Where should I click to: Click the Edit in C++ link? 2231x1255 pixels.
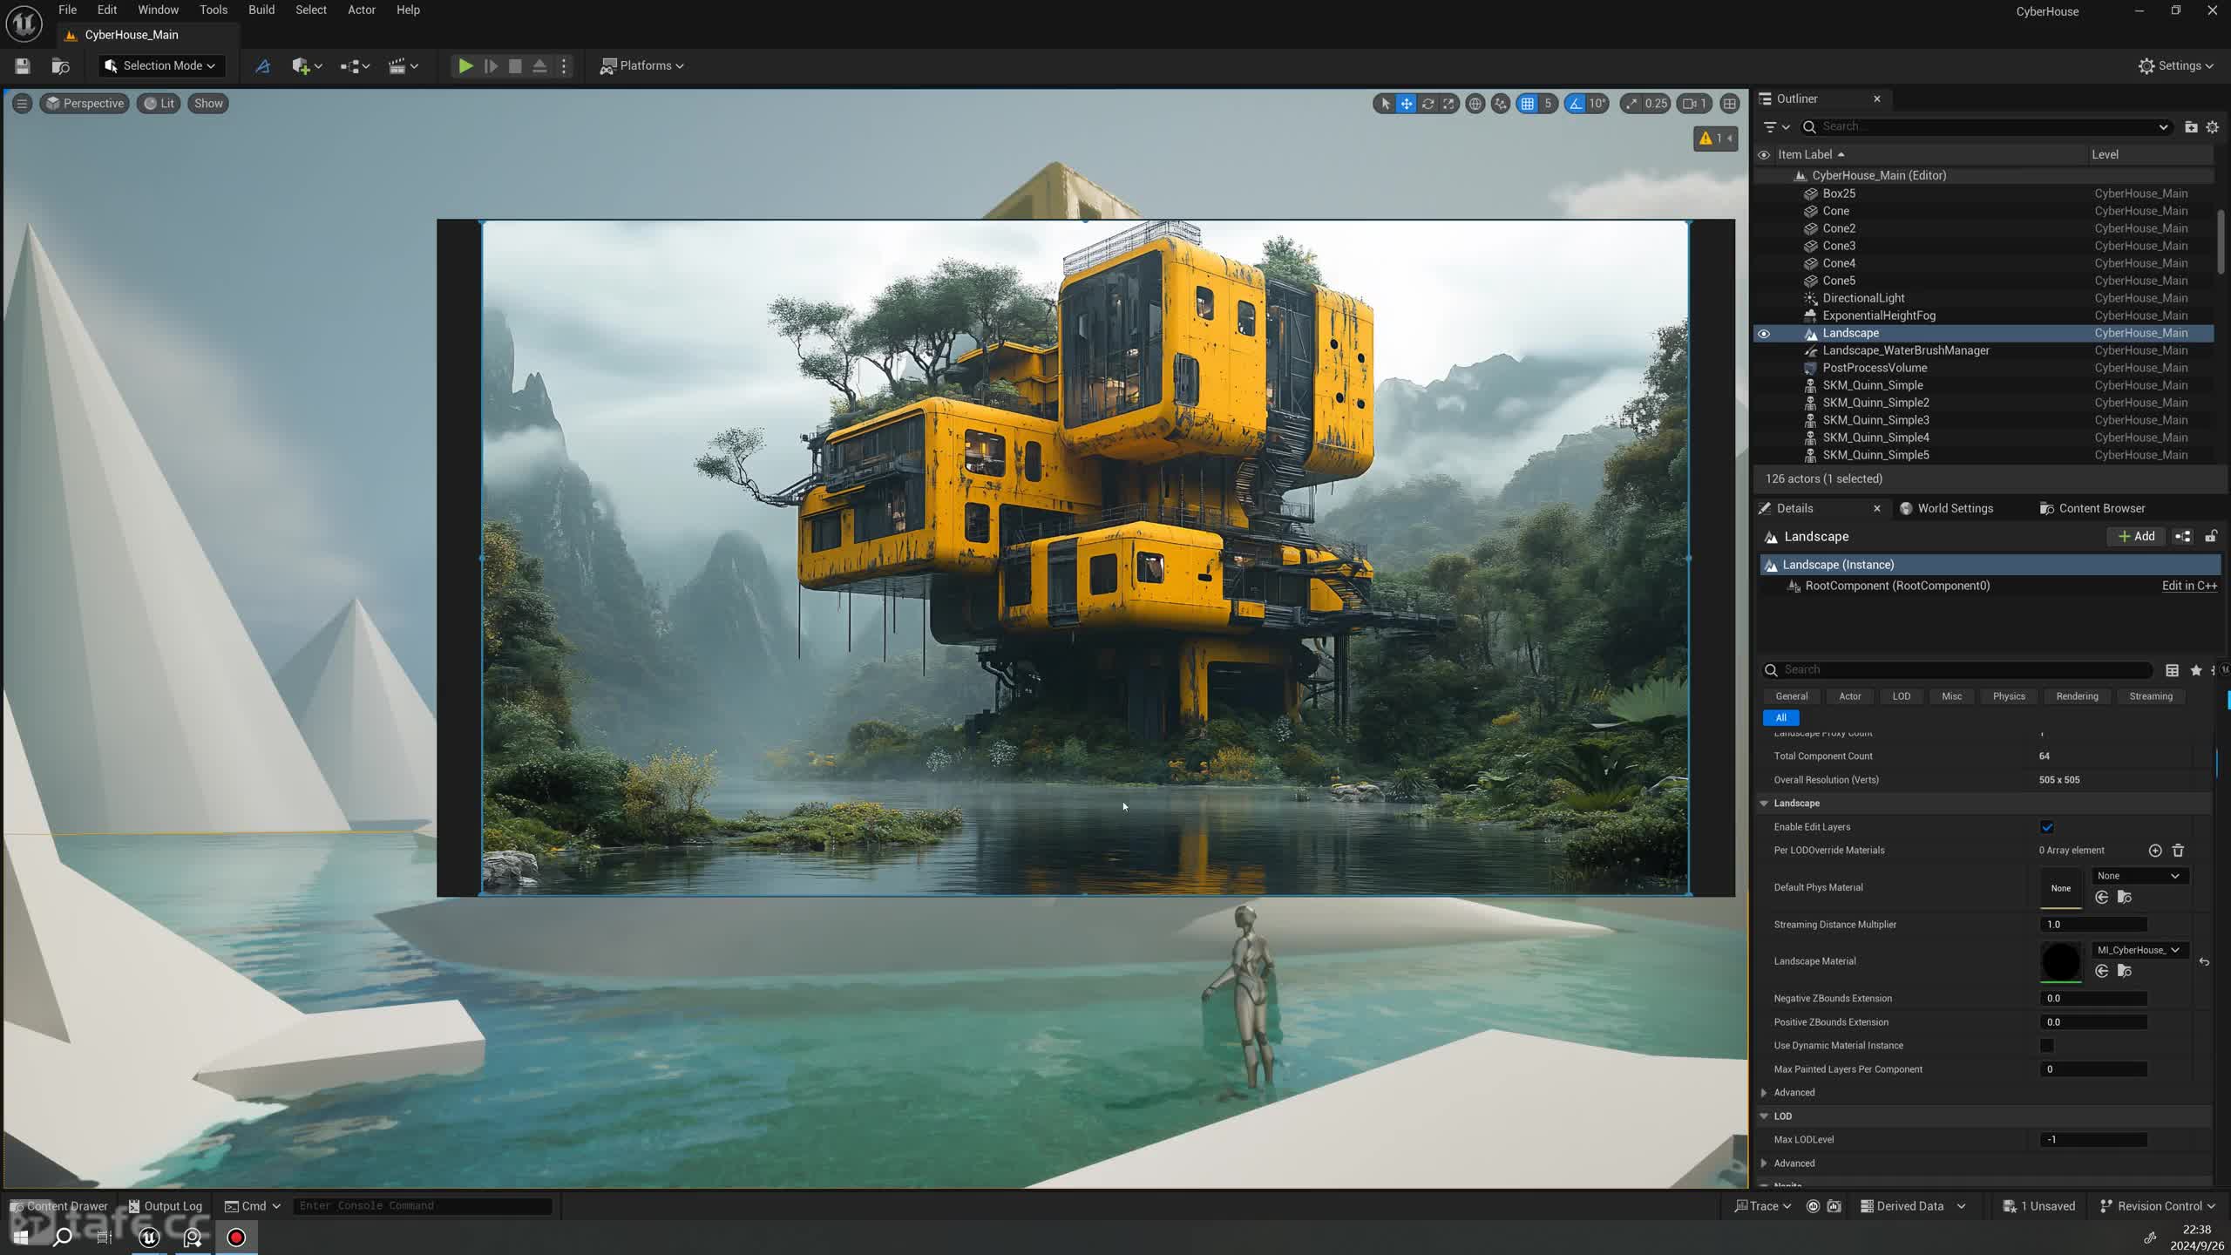pos(2189,586)
